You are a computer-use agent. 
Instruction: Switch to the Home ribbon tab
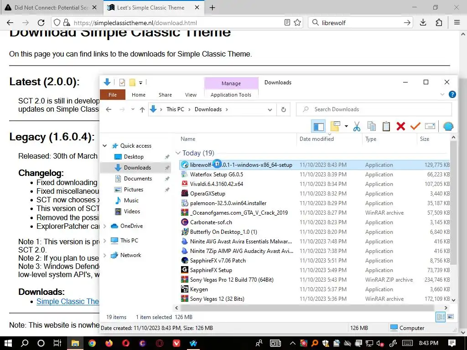pos(139,95)
